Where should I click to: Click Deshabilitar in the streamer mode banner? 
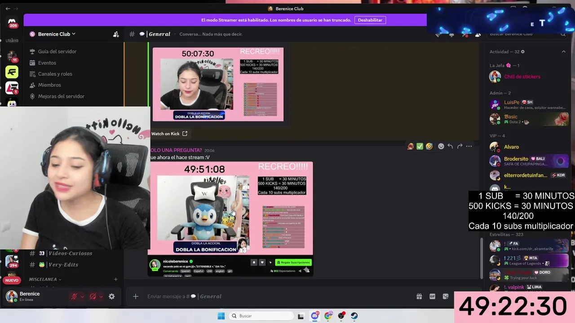370,20
